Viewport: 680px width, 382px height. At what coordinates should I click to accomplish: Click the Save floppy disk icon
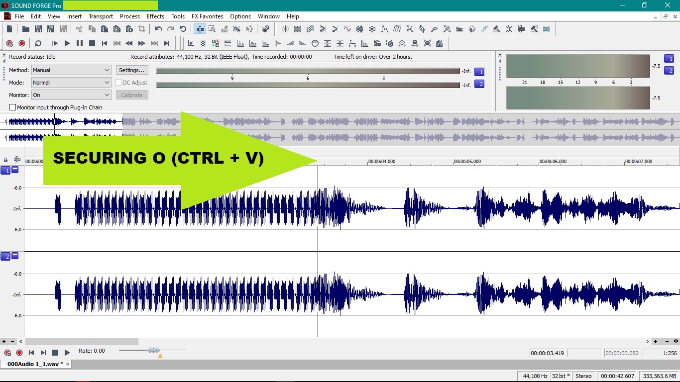pos(38,29)
